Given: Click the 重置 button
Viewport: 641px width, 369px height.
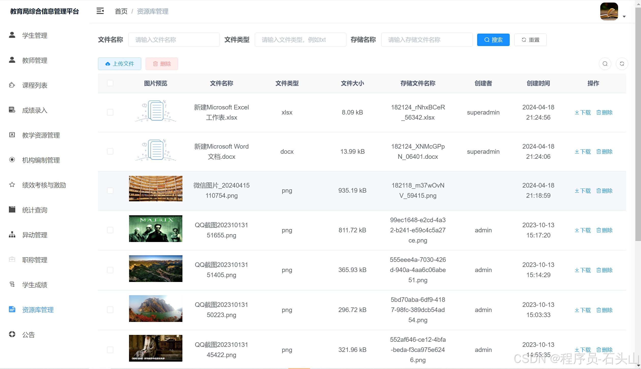Looking at the screenshot, I should (x=530, y=40).
